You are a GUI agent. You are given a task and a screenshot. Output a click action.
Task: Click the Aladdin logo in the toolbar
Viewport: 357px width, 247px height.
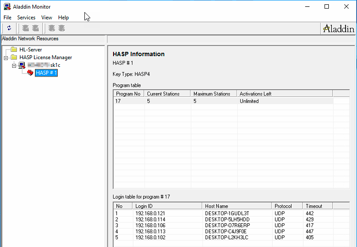coord(338,29)
